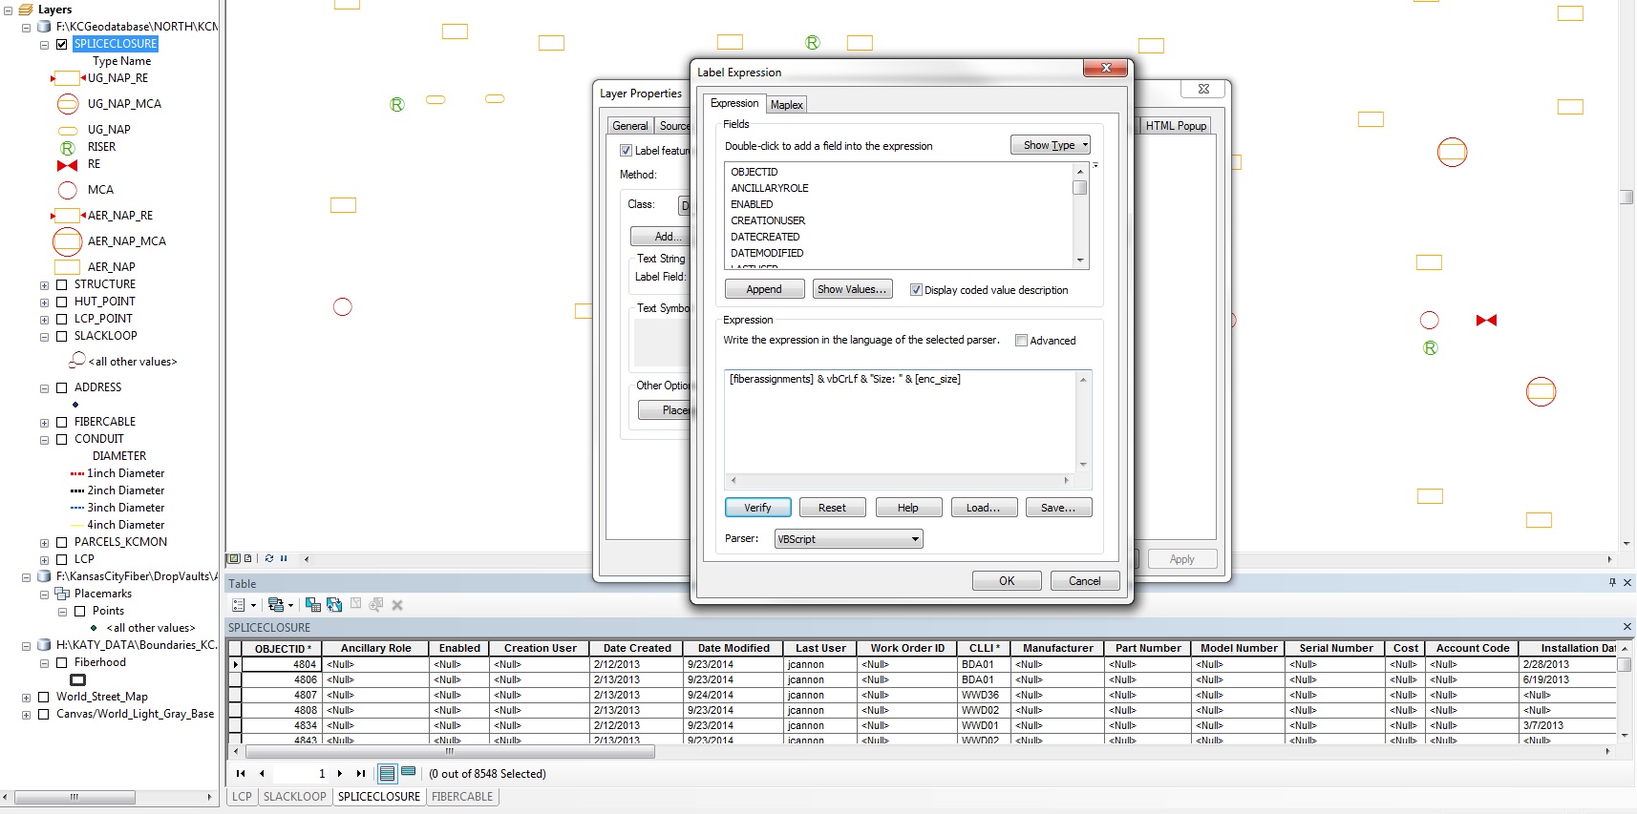1637x814 pixels.
Task: Switch to the Maplex tab
Action: (787, 105)
